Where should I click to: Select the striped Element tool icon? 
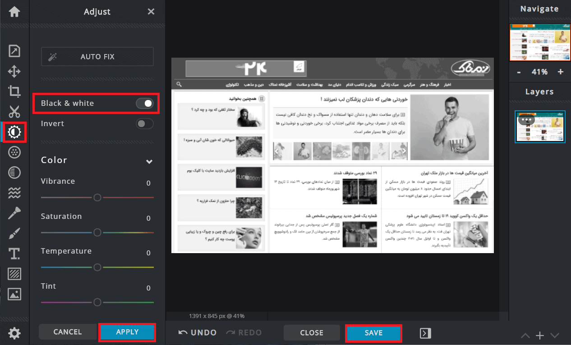[14, 274]
